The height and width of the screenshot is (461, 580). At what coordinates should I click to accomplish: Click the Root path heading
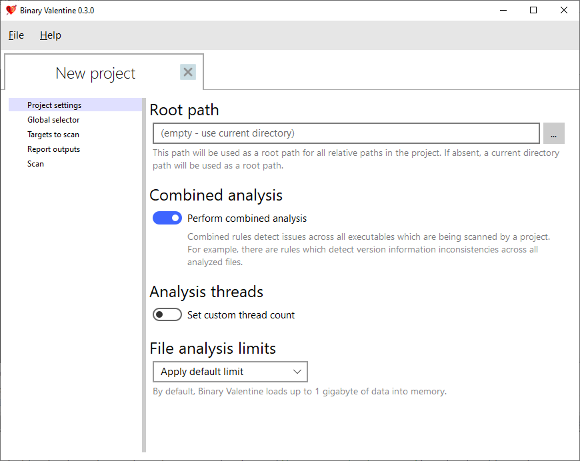tap(184, 110)
